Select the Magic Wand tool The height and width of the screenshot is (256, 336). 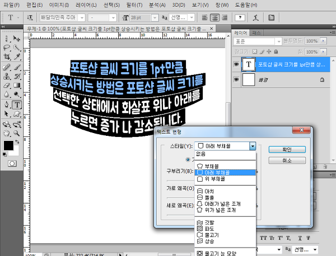pos(17,48)
